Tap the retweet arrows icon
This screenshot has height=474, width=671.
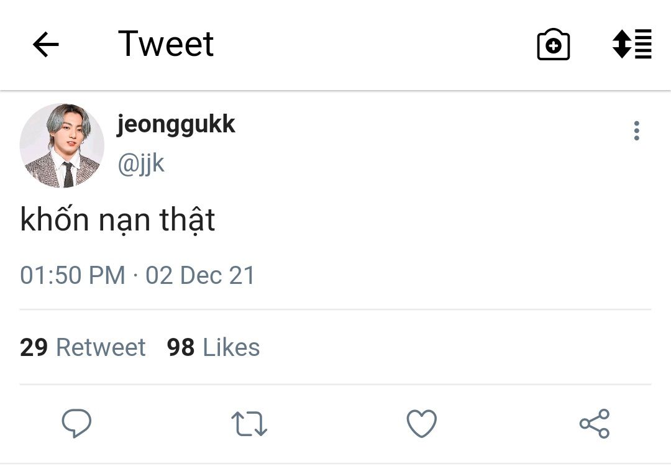pyautogui.click(x=249, y=424)
